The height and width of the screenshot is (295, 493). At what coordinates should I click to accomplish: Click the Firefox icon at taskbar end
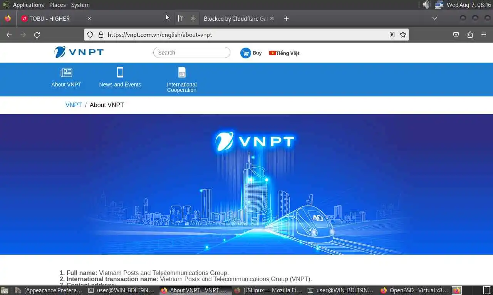click(x=457, y=290)
